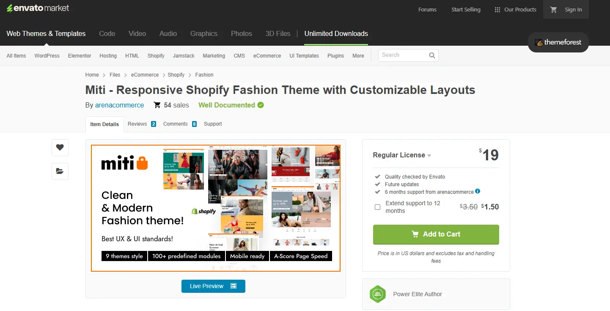
Task: Click the Sign In link
Action: coord(573,9)
